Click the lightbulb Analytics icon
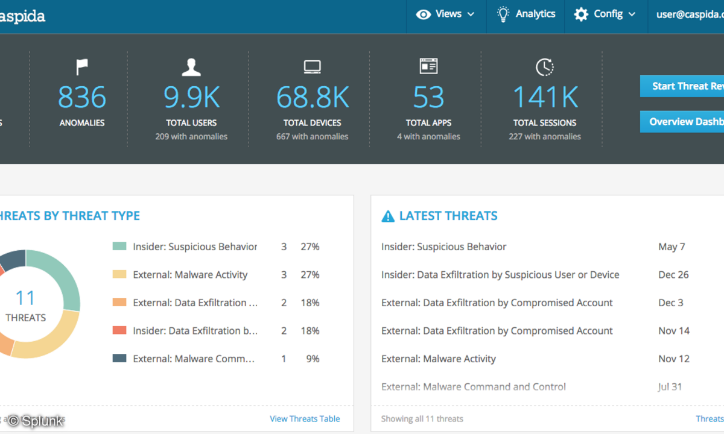Screen dimensions: 724x434 (x=503, y=14)
